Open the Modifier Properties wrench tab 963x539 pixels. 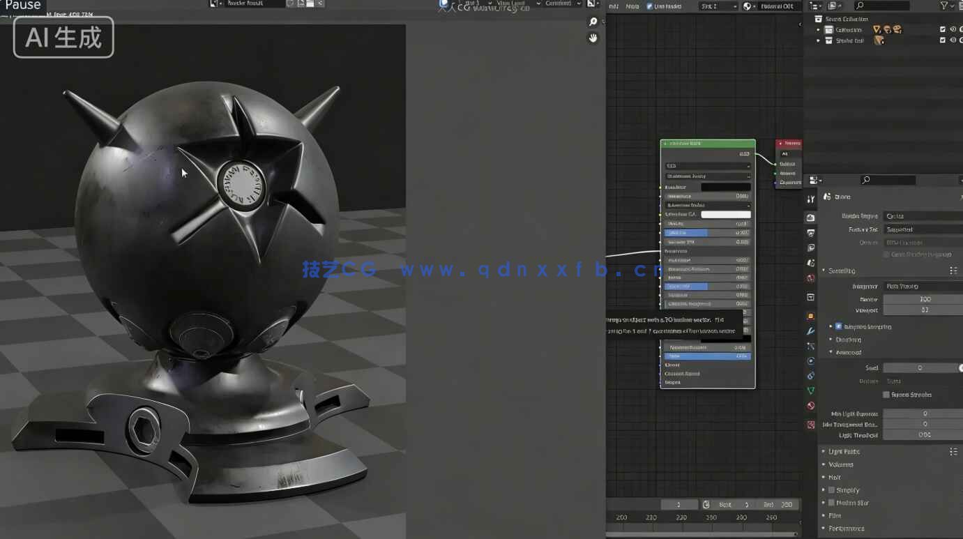(x=810, y=331)
